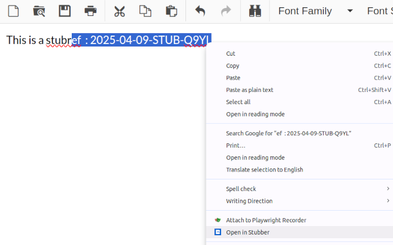This screenshot has height=245, width=393.
Task: Open Find with the binoculars icon
Action: (x=255, y=11)
